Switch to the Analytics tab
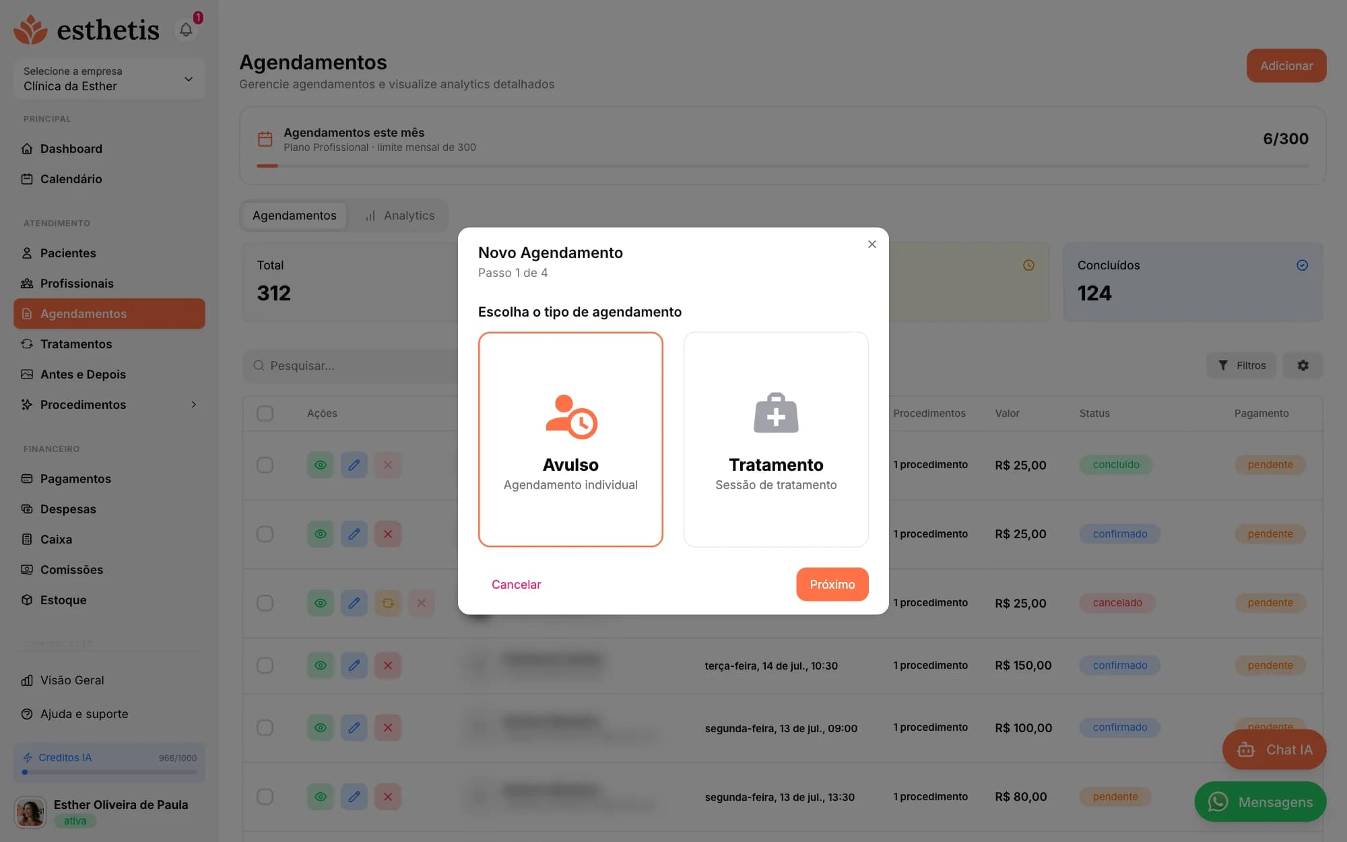This screenshot has height=842, width=1347. click(x=400, y=216)
